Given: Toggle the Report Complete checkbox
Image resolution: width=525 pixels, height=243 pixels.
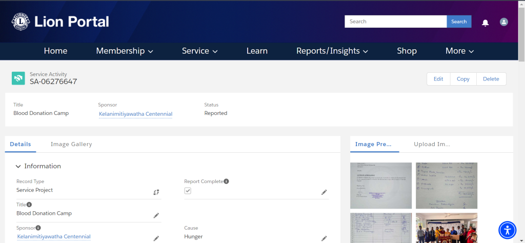Looking at the screenshot, I should 188,191.
